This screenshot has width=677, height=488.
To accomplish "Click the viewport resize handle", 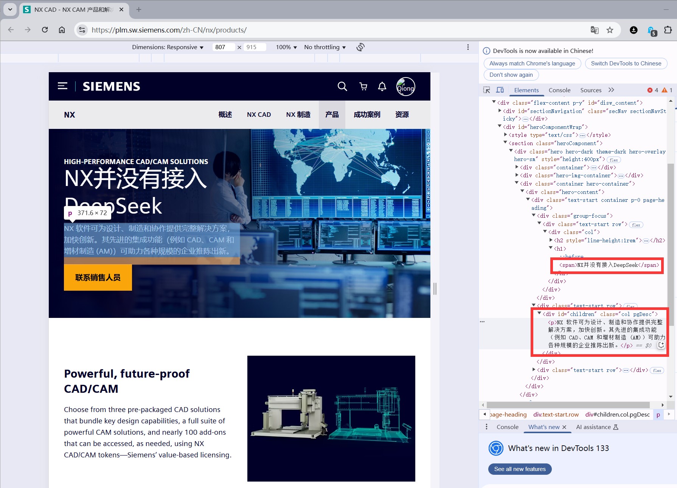I will [435, 289].
